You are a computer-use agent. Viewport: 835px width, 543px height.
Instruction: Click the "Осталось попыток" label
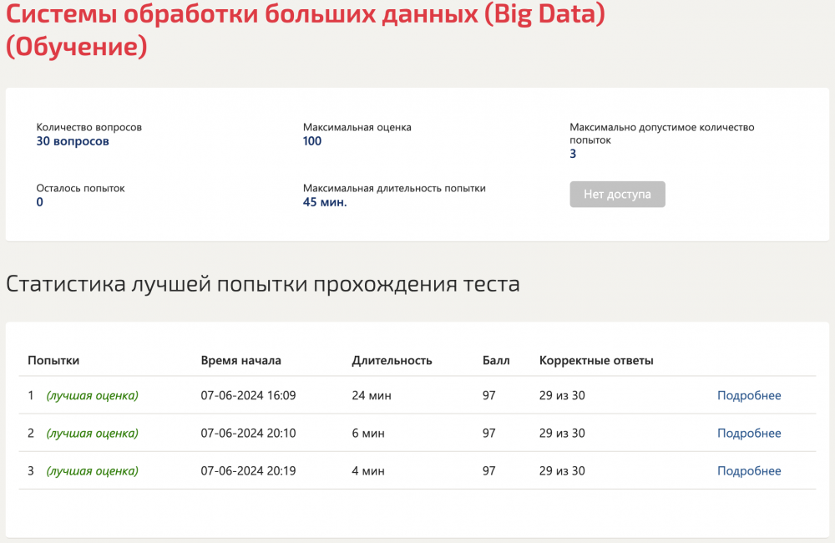[x=80, y=188]
